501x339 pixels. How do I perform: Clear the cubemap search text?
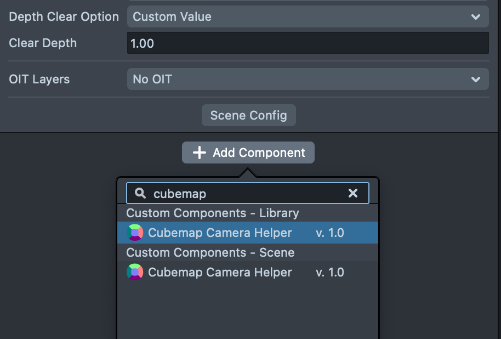(x=353, y=193)
